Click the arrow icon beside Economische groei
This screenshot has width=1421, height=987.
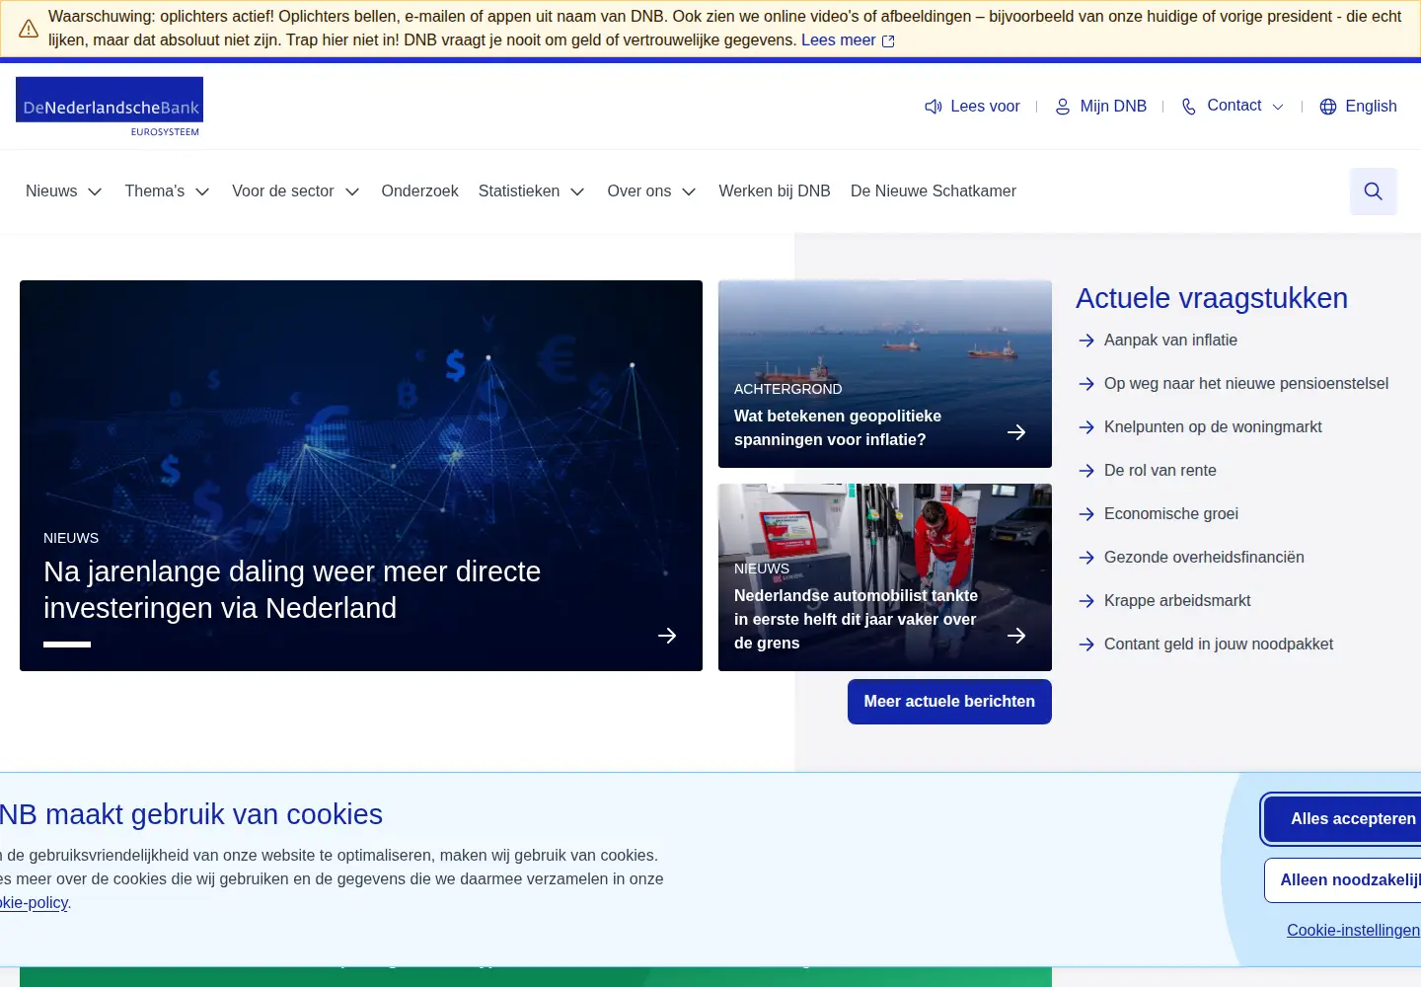[1086, 514]
